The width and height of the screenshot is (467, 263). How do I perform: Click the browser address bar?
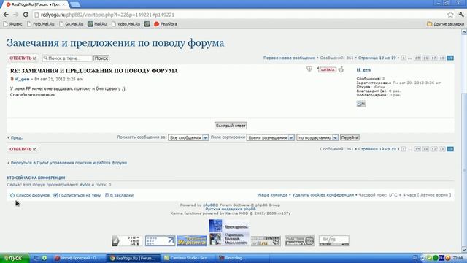[x=239, y=15]
